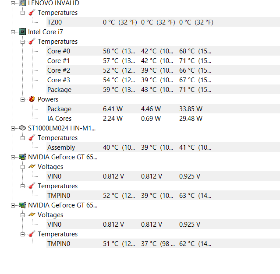Select the CPU Package temperature row
280x274 pixels.
click(163, 90)
